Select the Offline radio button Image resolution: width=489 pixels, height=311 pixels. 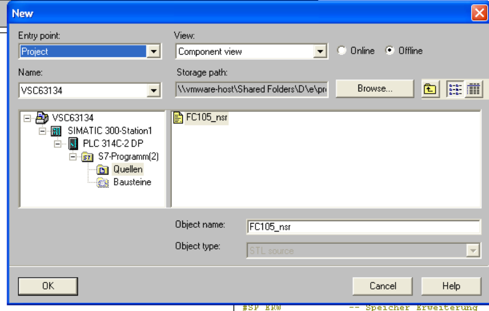(389, 51)
